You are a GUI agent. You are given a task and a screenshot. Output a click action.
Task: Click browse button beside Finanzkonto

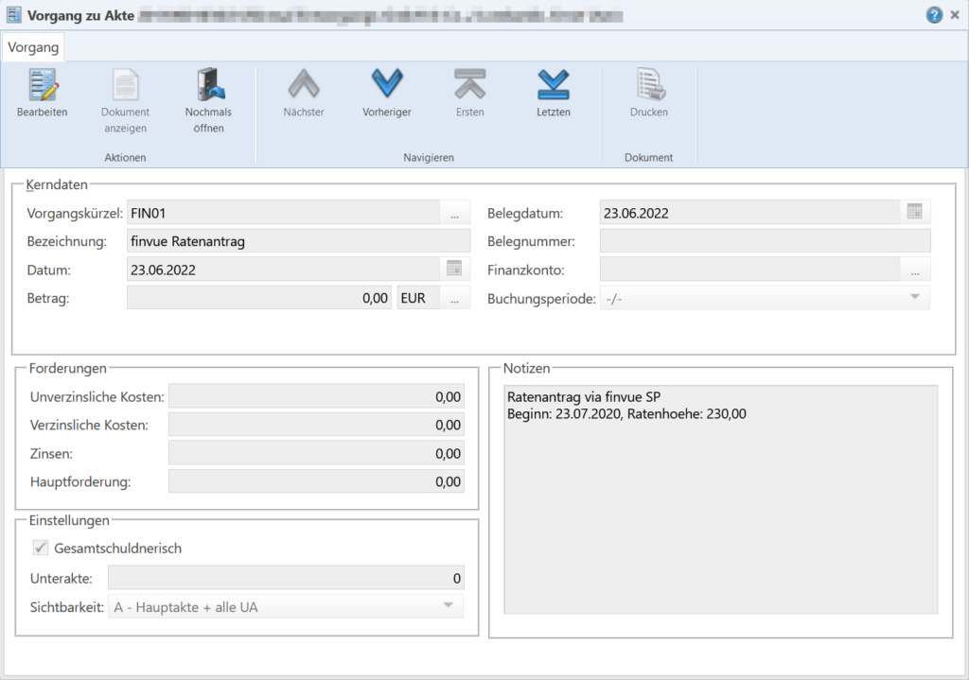914,270
